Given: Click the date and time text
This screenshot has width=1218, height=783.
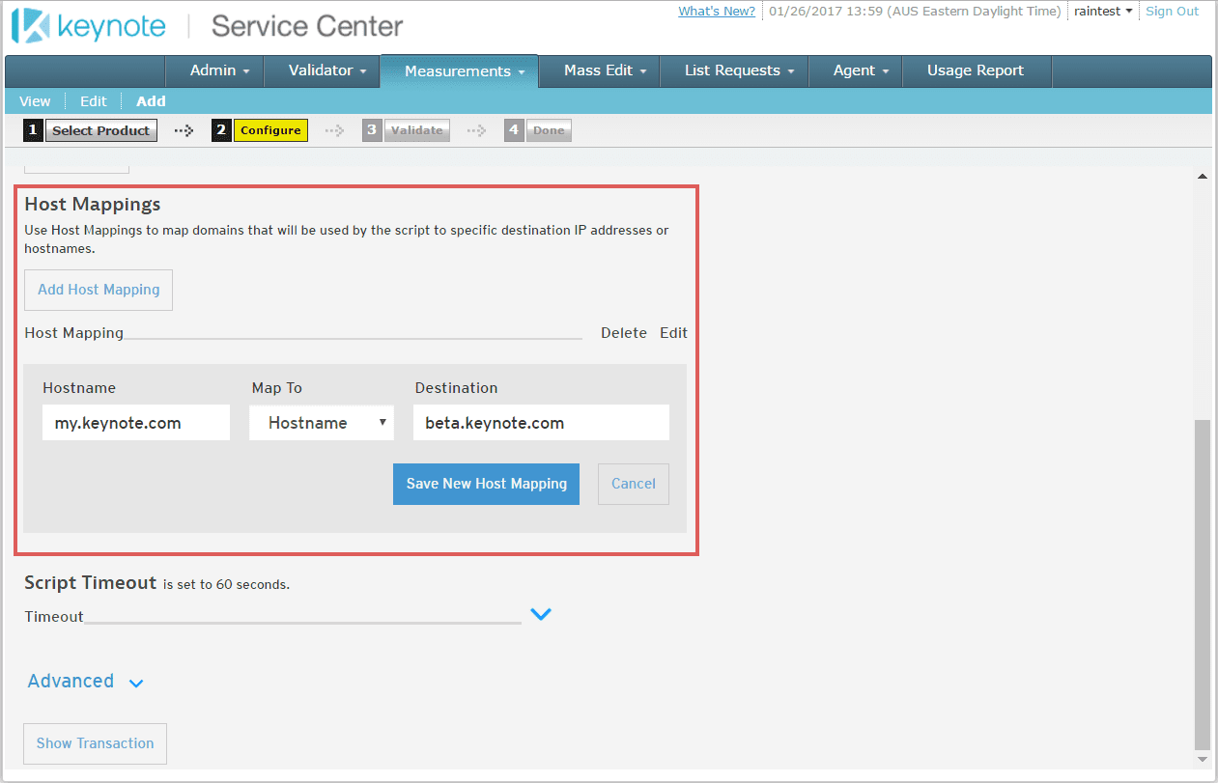Looking at the screenshot, I should click(916, 12).
